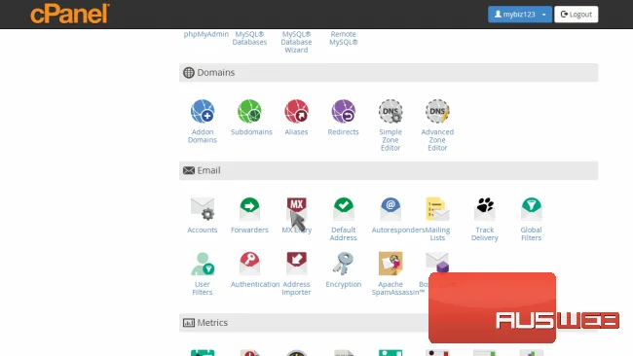
Task: Collapse the Email section header
Action: pyautogui.click(x=389, y=170)
